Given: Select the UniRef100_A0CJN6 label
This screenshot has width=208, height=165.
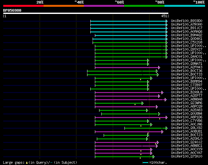Looking at the screenshot, I should coord(187,124).
